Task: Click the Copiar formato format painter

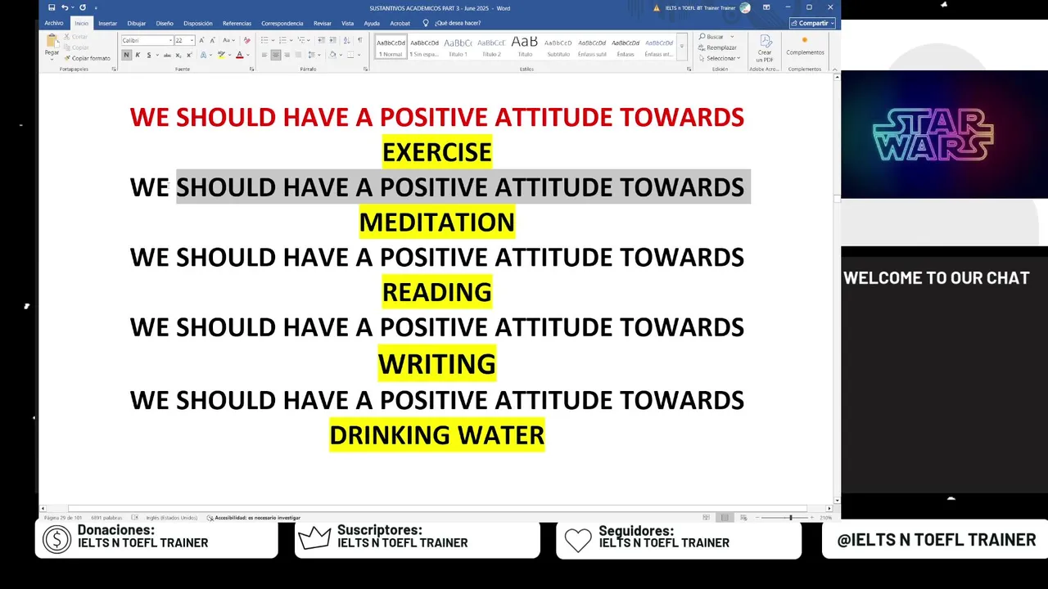Action: pos(87,58)
